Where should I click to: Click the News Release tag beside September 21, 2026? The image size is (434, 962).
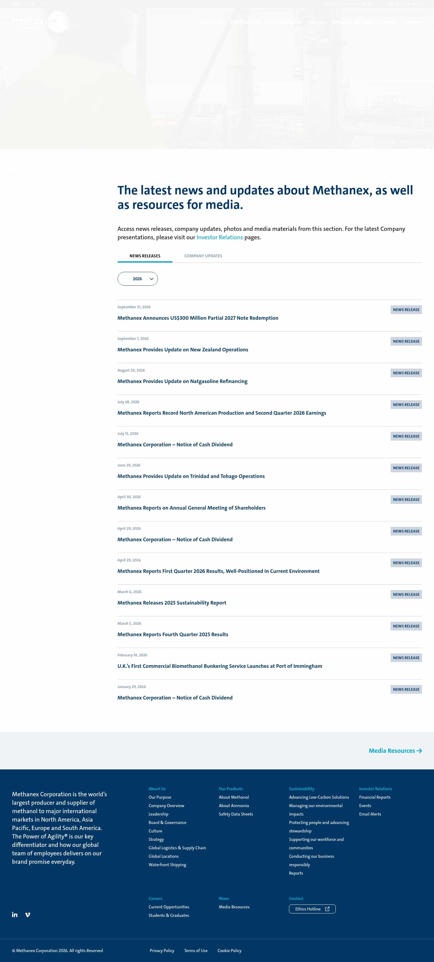pyautogui.click(x=406, y=310)
